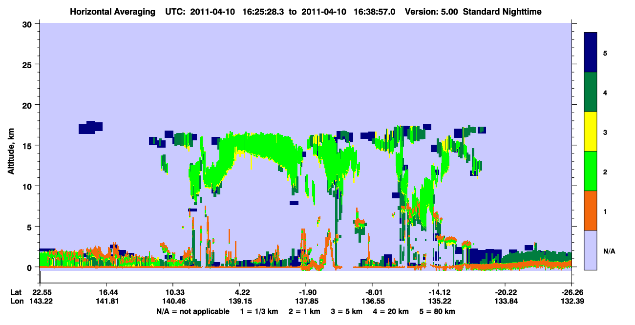
Task: Click the Altitude, km axis label
Action: click(11, 146)
